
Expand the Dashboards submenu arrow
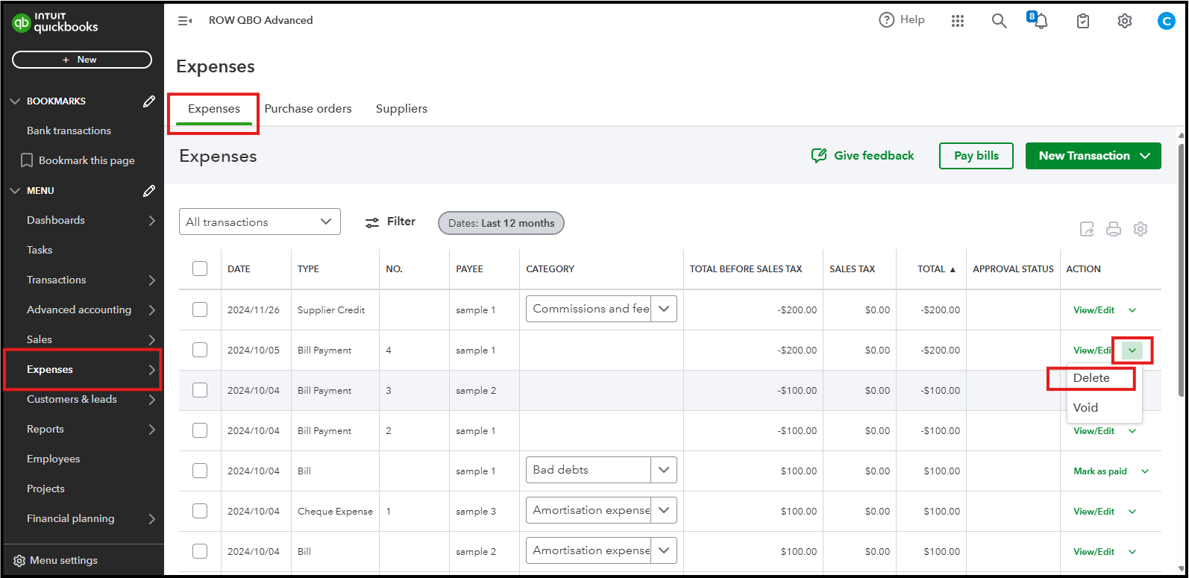pos(151,221)
